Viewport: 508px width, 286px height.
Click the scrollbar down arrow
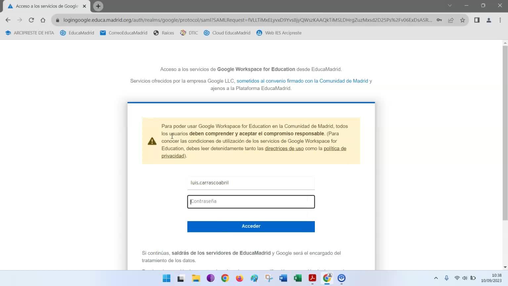point(505,267)
